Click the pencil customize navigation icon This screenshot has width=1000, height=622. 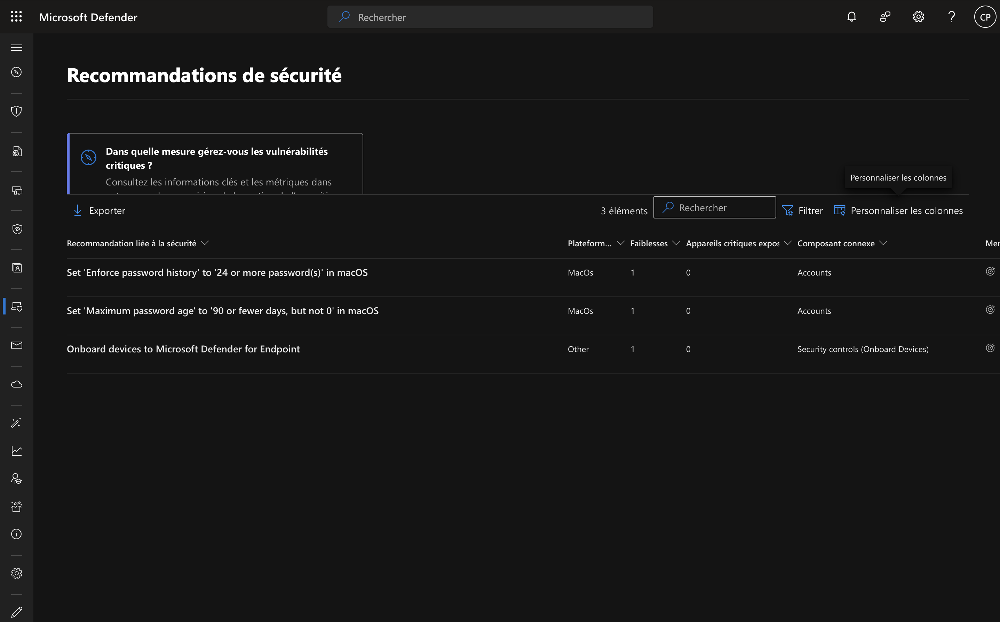point(16,612)
